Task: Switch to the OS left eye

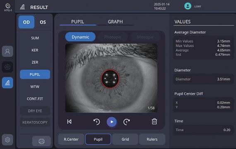Action: (x=43, y=22)
